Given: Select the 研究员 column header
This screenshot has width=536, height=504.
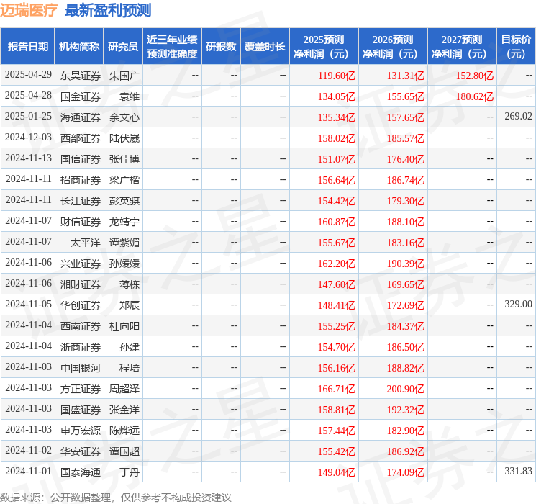Looking at the screenshot, I should pos(123,46).
